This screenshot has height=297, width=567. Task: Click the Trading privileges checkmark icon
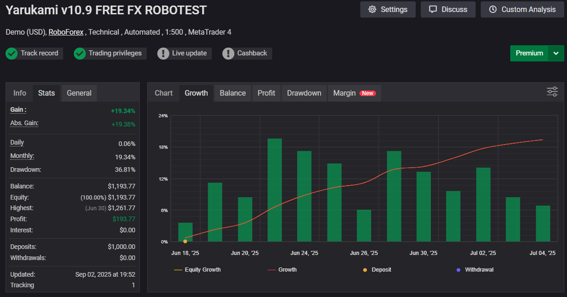(x=80, y=54)
